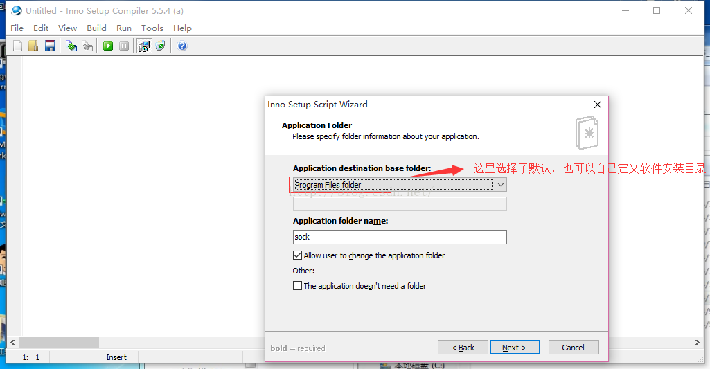Expand the destination base folder dropdown arrow
The height and width of the screenshot is (369, 710).
(500, 185)
